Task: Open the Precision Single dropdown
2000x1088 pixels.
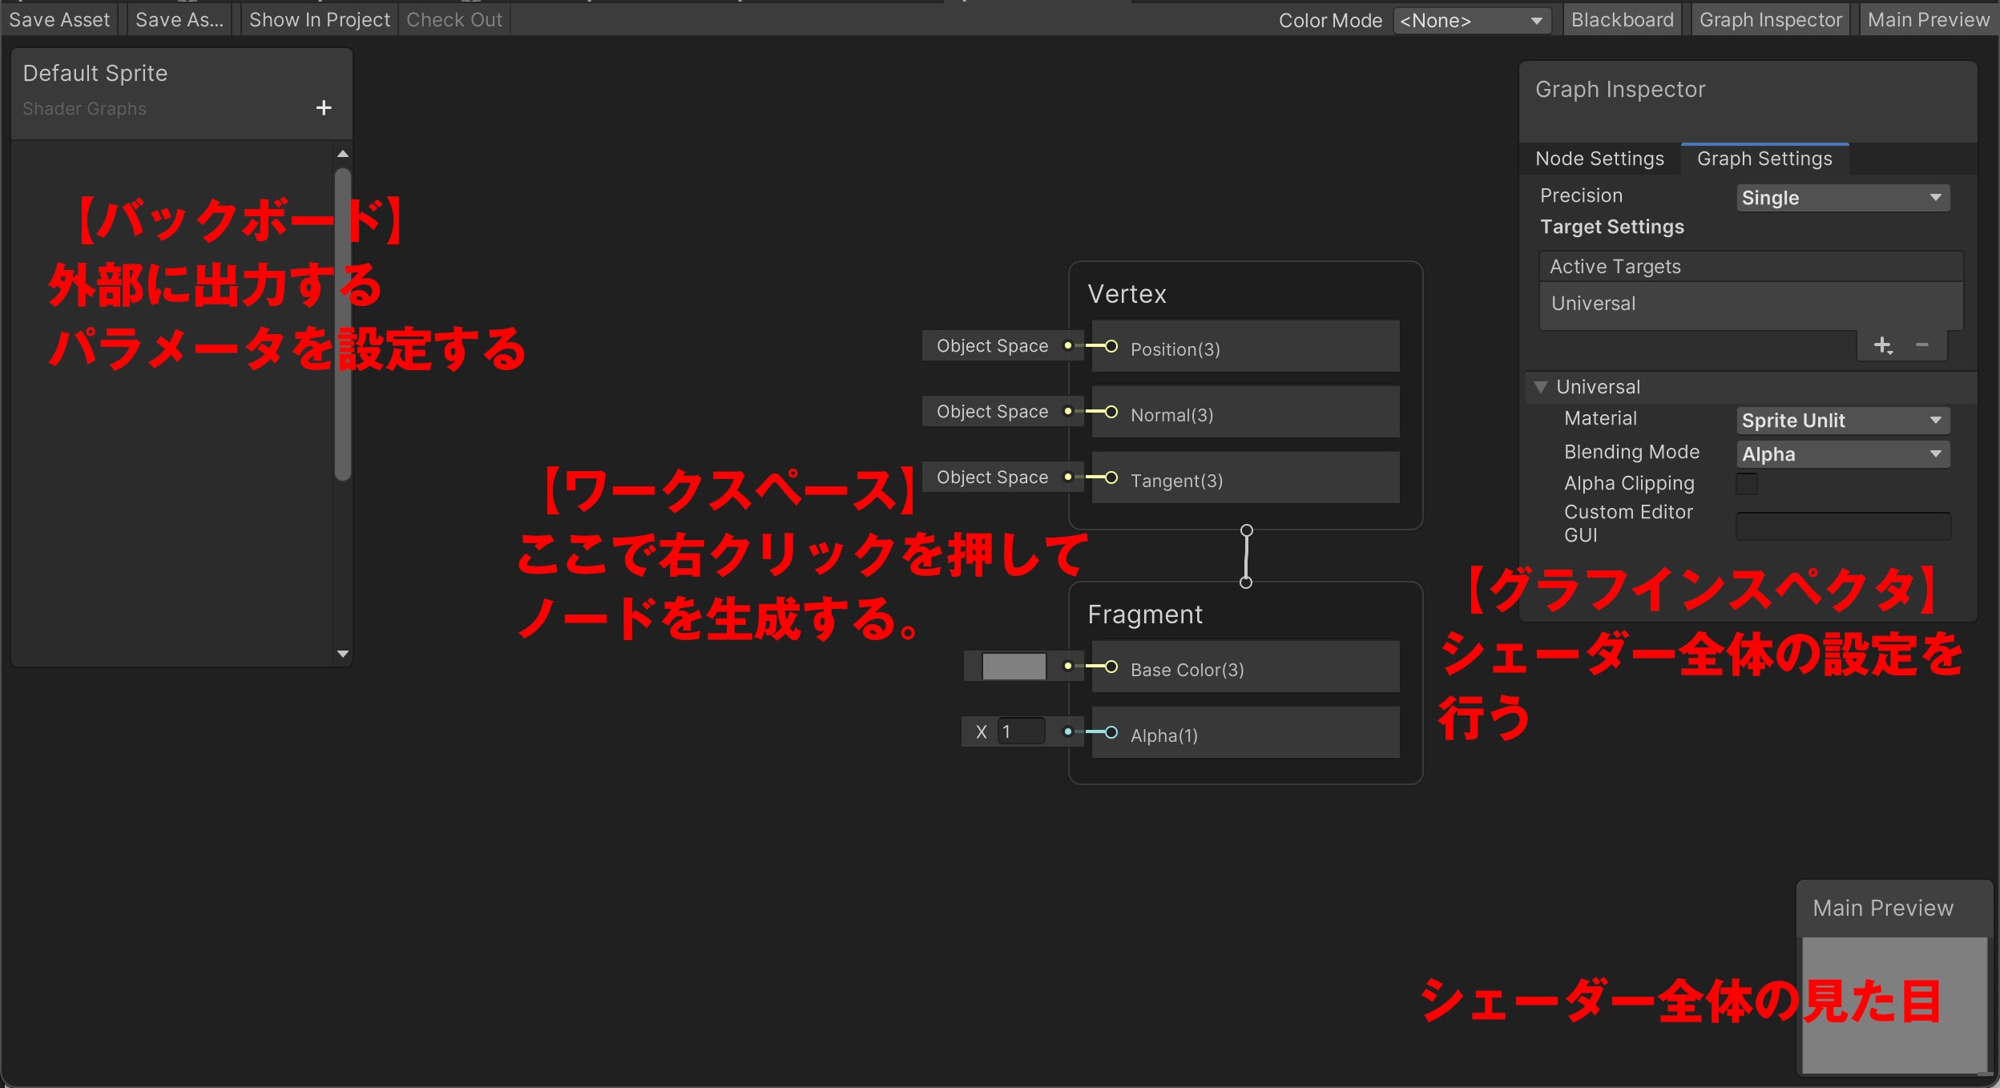Action: pyautogui.click(x=1842, y=198)
